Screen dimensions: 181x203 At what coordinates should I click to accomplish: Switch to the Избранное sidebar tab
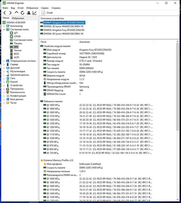tap(18, 18)
